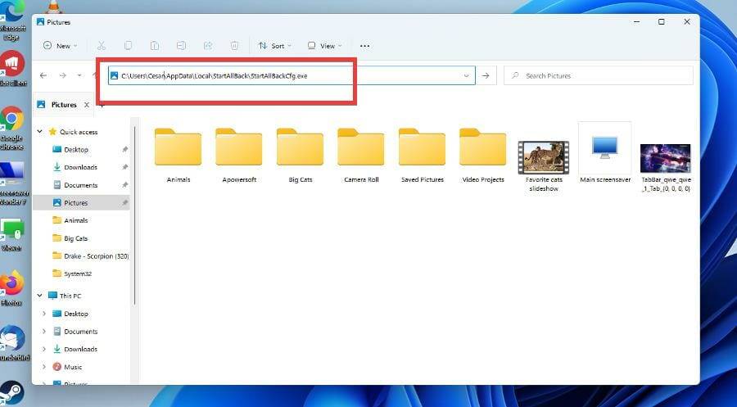Select Documents in Quick access
The image size is (737, 407).
coord(81,185)
